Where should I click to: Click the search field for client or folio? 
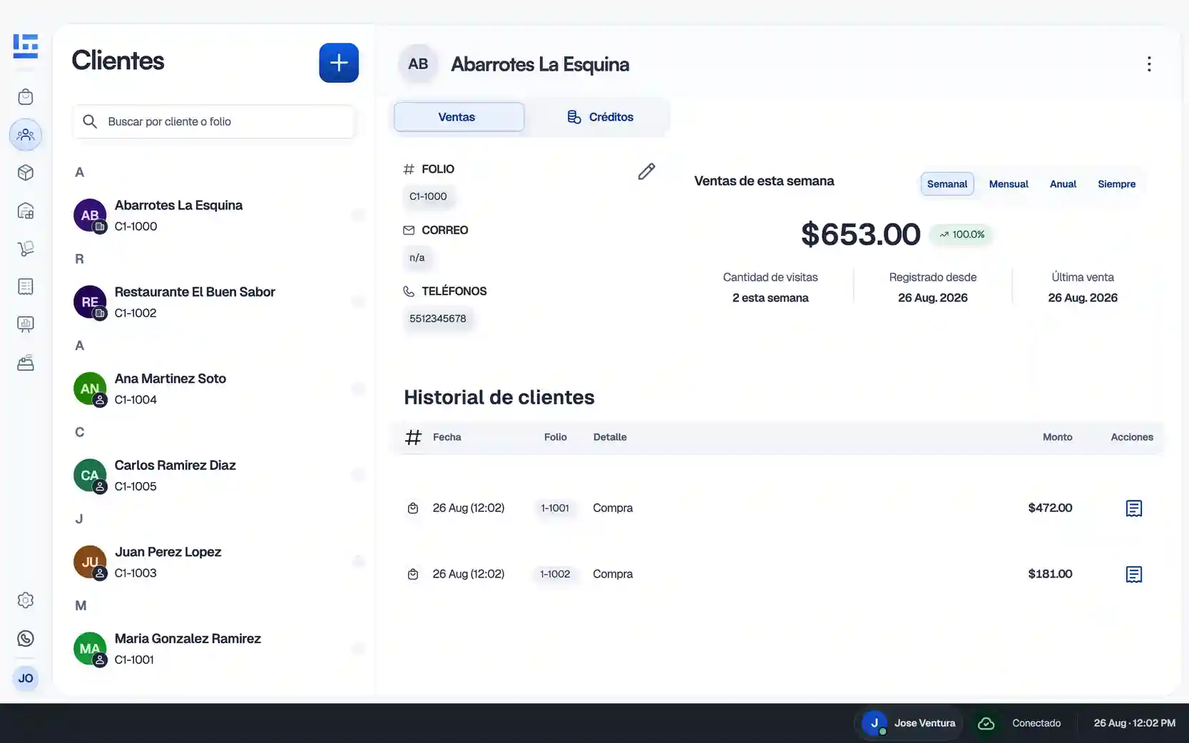click(x=214, y=121)
